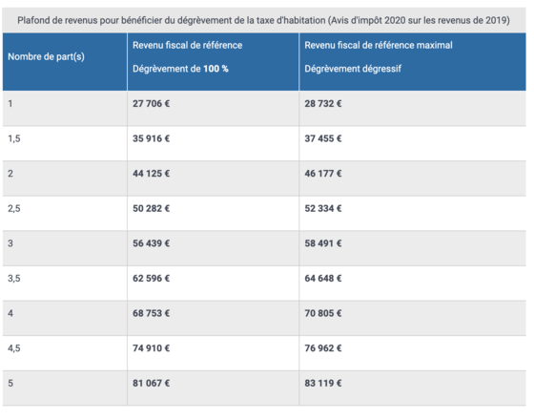Select the cell showing 28 732 €
The height and width of the screenshot is (420, 534).
tap(412, 109)
